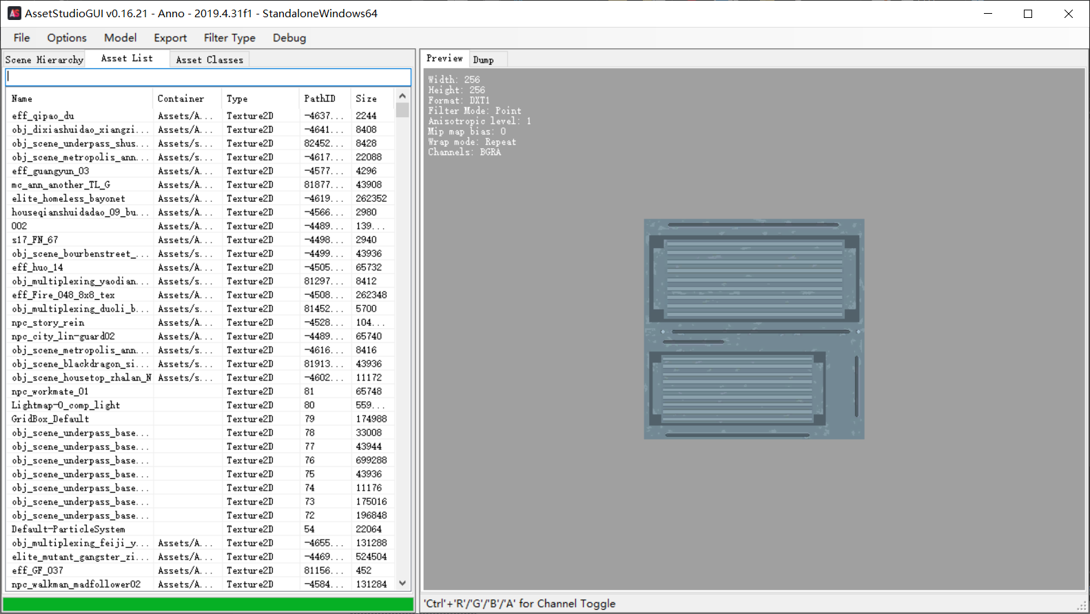Screen dimensions: 1090x614
Task: Sort by the PathID column header
Action: click(x=325, y=99)
